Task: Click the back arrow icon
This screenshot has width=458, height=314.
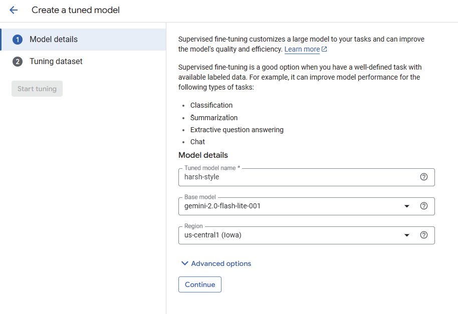Action: pos(14,10)
